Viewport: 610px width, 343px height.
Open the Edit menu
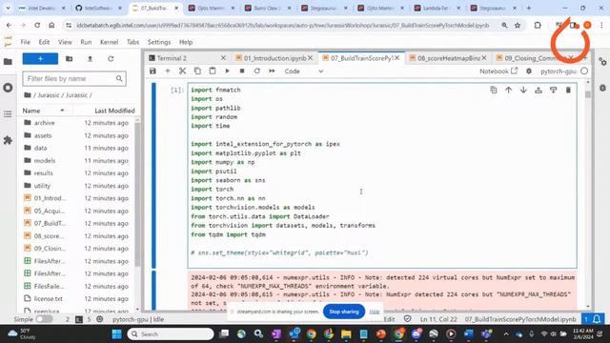click(44, 42)
